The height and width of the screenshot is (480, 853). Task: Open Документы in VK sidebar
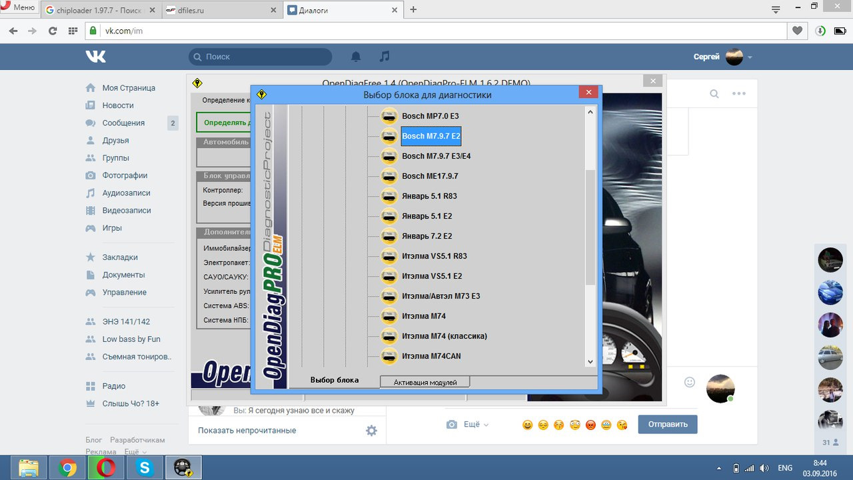coord(123,275)
